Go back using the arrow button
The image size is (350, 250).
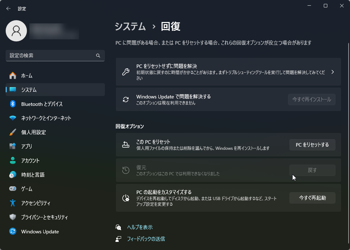click(9, 8)
